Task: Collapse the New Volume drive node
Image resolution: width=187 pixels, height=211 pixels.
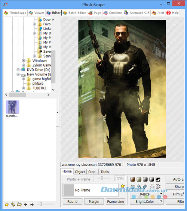Action: (x=18, y=74)
